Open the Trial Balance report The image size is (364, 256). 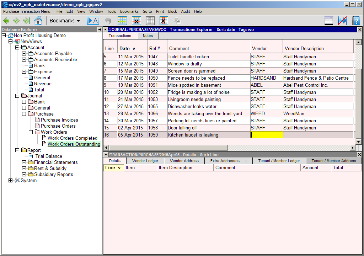(48, 156)
